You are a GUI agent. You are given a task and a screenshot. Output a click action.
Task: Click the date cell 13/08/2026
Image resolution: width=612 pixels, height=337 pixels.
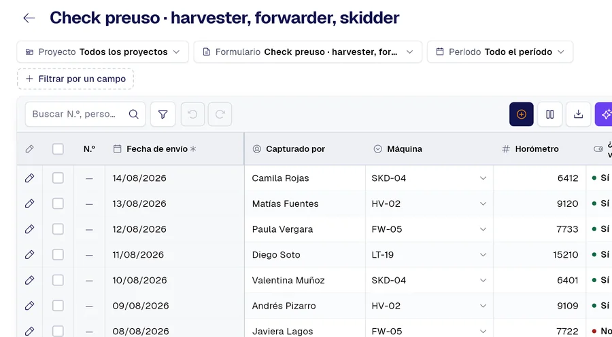click(x=175, y=203)
